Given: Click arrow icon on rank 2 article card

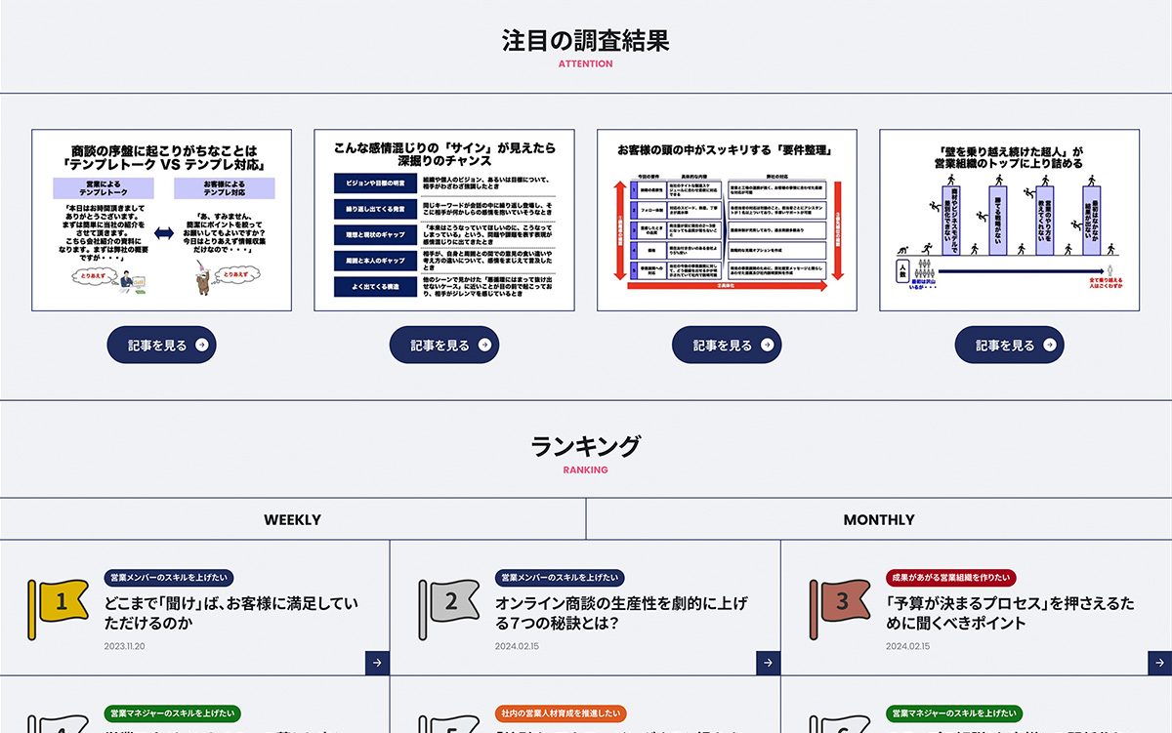Looking at the screenshot, I should pyautogui.click(x=769, y=663).
